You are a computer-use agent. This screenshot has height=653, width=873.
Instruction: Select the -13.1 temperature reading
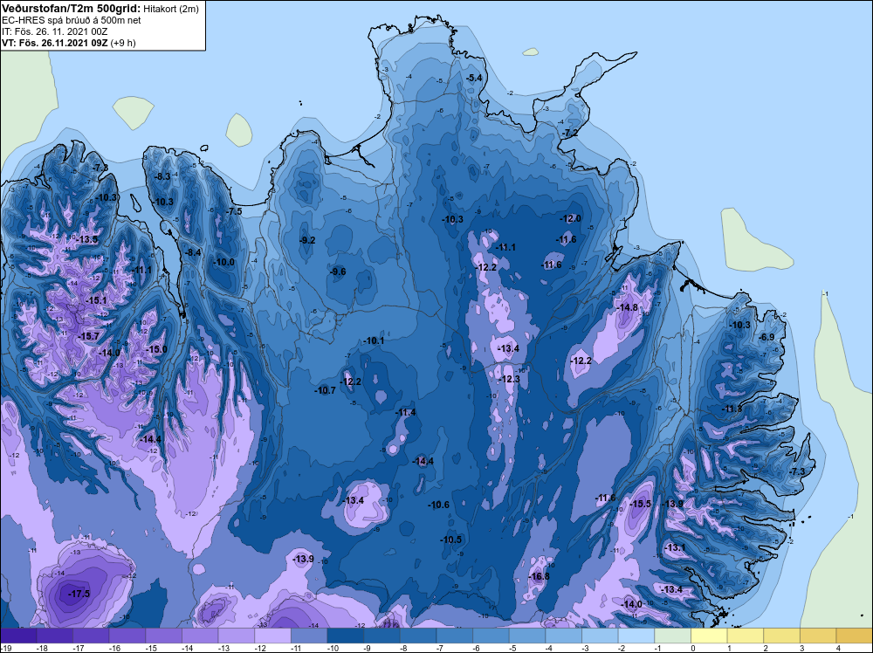(x=675, y=547)
